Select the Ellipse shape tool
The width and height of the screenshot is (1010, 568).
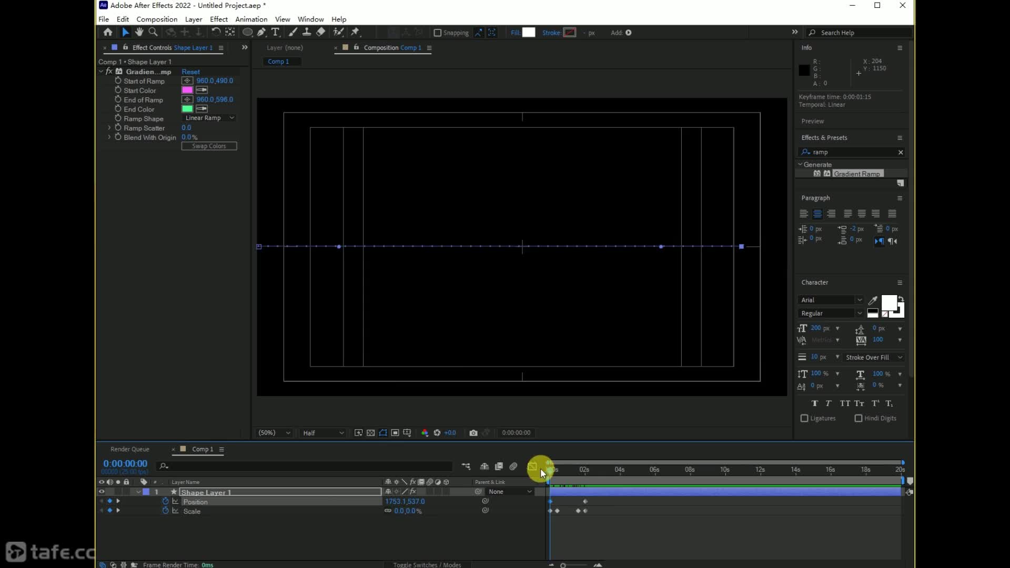tap(247, 32)
